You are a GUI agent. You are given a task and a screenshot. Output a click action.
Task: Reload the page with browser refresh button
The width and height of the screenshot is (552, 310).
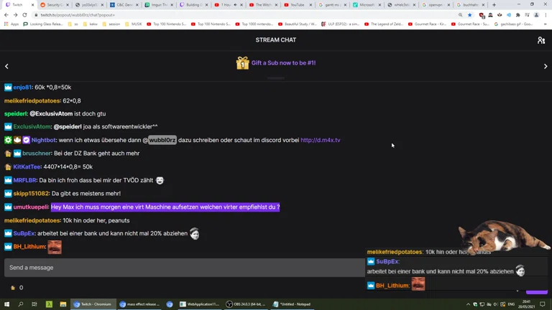[x=24, y=14]
